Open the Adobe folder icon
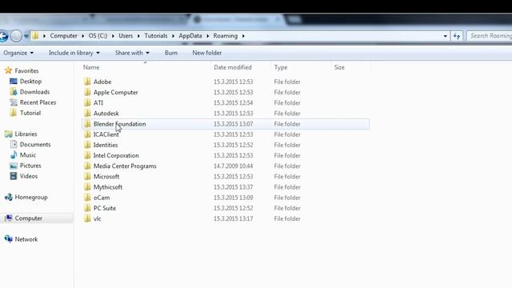 (87, 82)
